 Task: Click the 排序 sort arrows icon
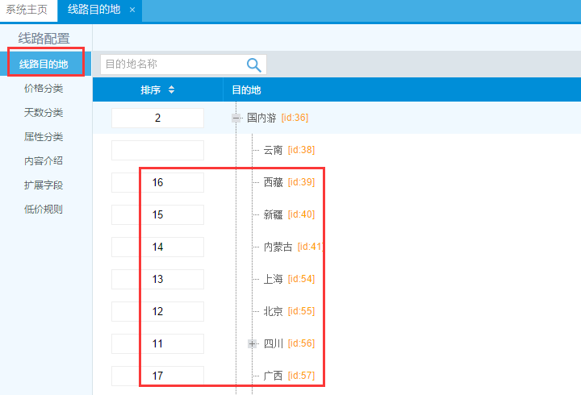pos(171,90)
